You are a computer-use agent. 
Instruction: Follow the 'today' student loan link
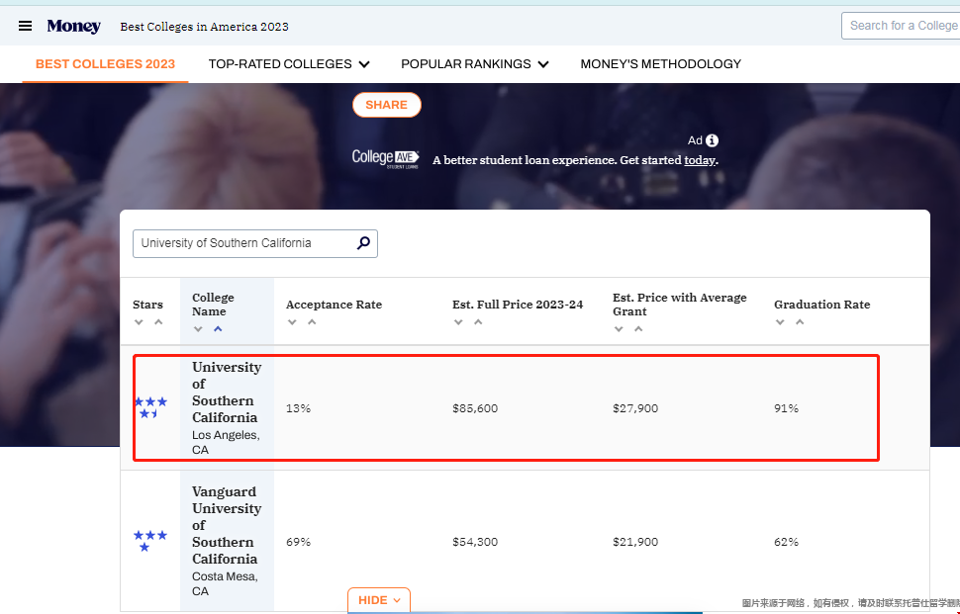coord(699,160)
